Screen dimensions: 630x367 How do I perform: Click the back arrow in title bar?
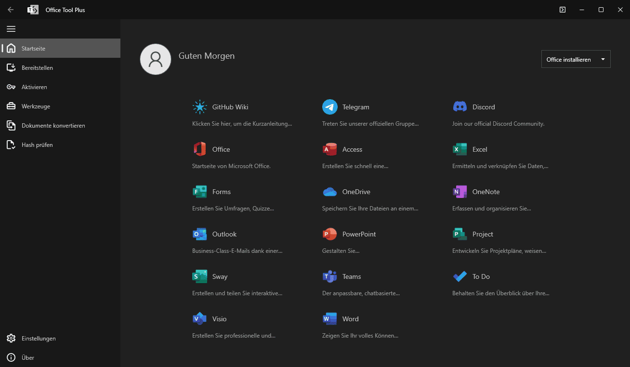(x=11, y=10)
